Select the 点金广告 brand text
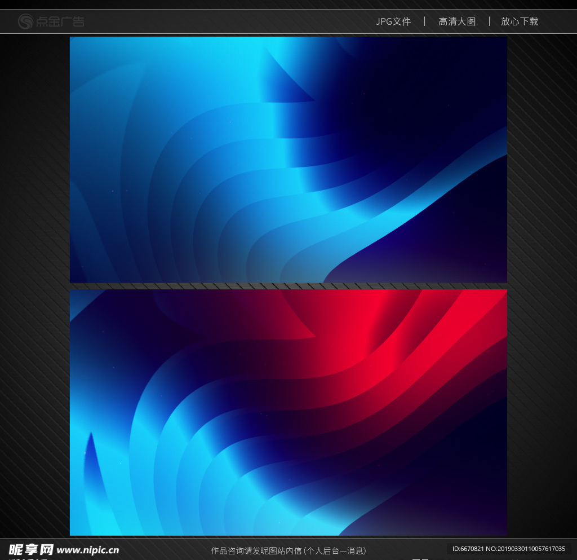The height and width of the screenshot is (560, 577). pyautogui.click(x=60, y=22)
